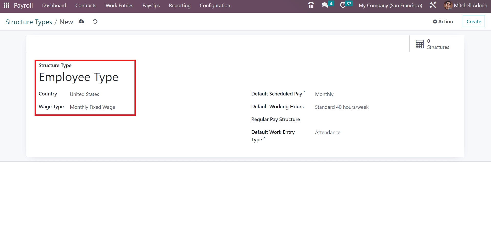
Task: Open the Action gear menu
Action: [x=443, y=21]
